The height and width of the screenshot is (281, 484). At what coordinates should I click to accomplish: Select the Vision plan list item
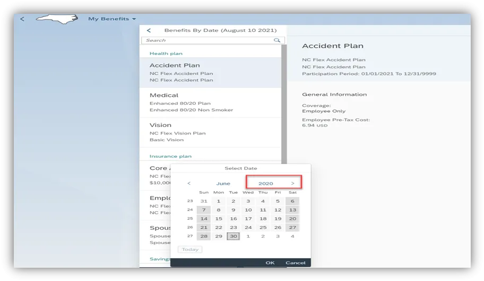coord(211,132)
